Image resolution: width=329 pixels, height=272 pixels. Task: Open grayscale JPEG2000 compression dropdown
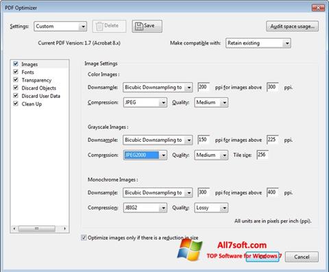coord(145,155)
